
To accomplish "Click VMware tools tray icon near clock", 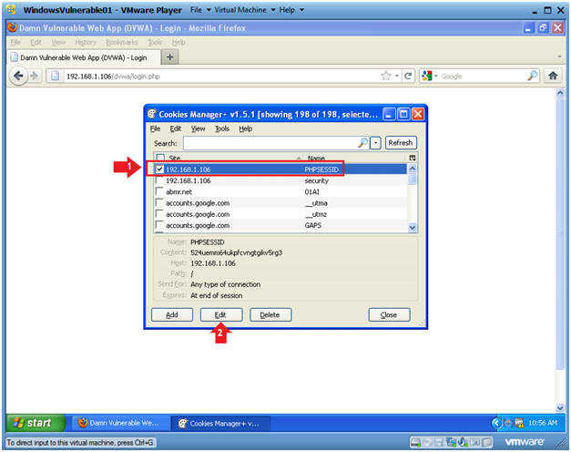I will (x=519, y=423).
